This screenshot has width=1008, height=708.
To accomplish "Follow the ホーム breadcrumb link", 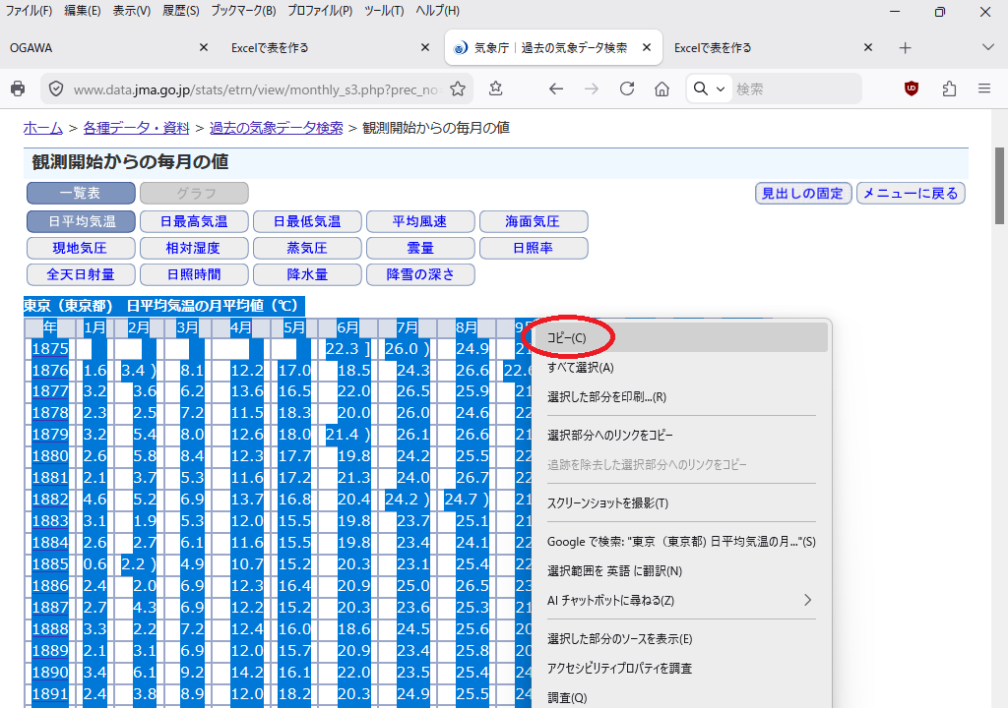I will pyautogui.click(x=43, y=128).
